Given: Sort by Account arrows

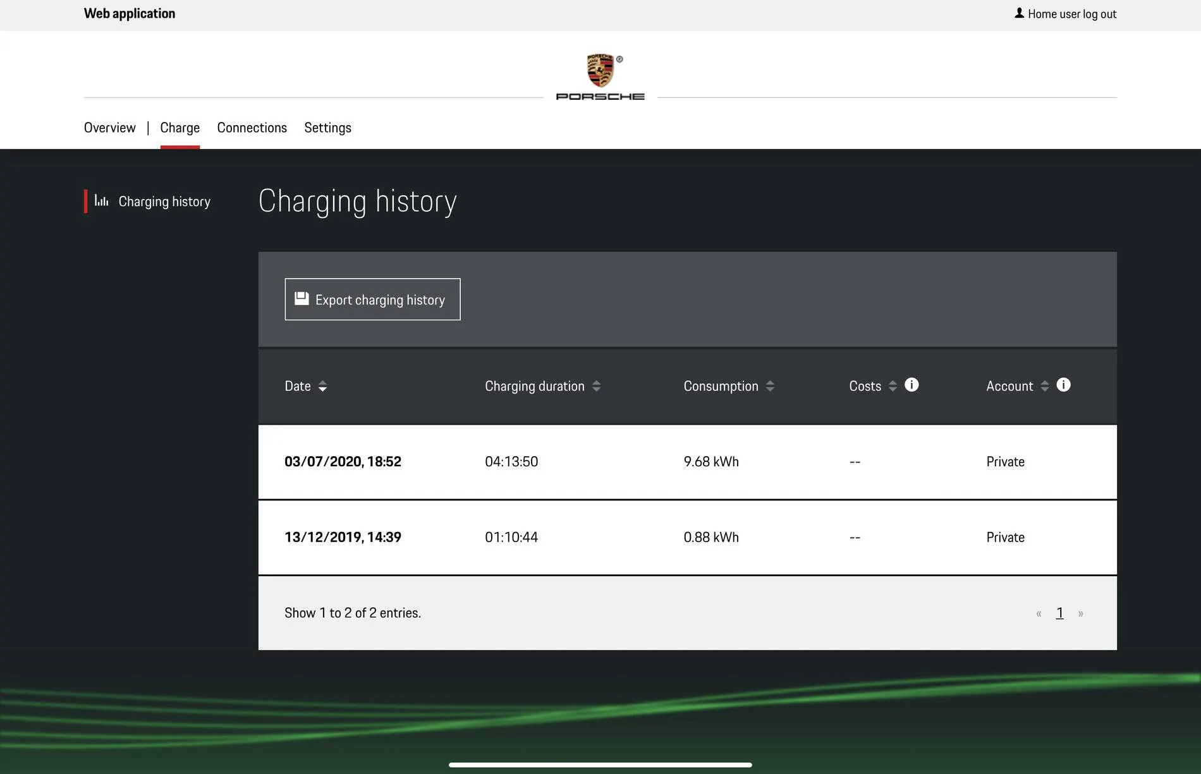Looking at the screenshot, I should [1045, 386].
